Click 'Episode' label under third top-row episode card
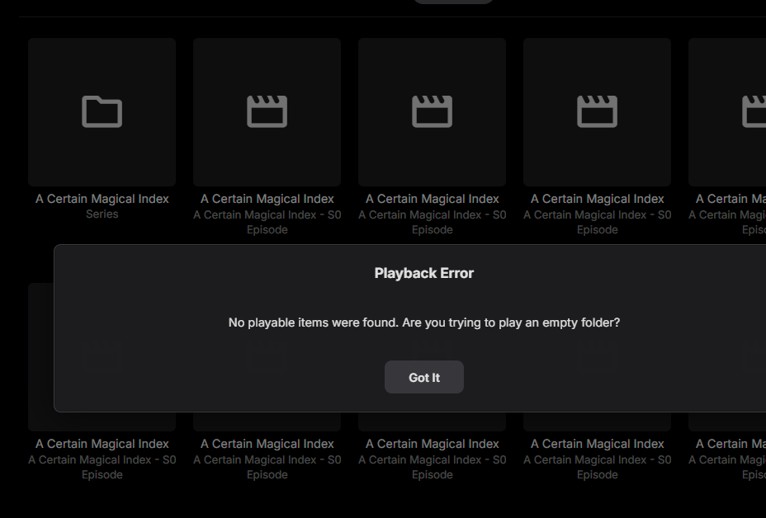Screen dimensions: 766x518 coord(597,229)
